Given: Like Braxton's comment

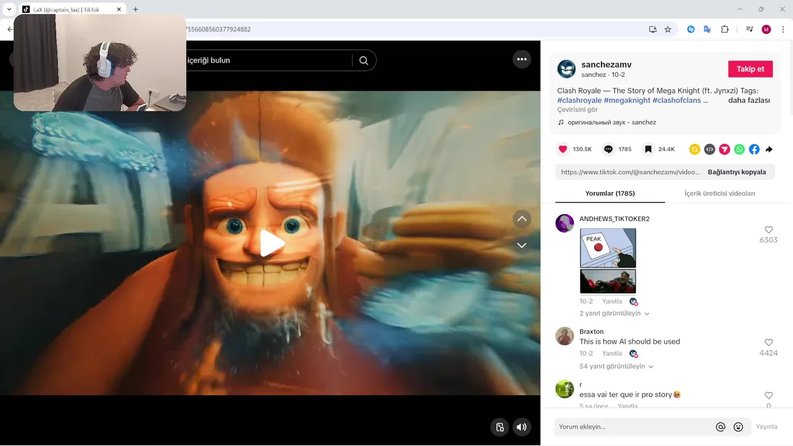Looking at the screenshot, I should coord(768,343).
